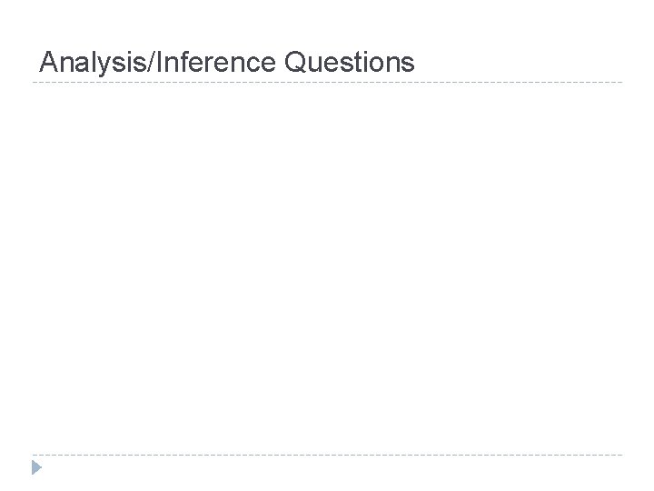Place cursor before the capital "A" in title
Screen dimensions: 654x491
point(41,63)
